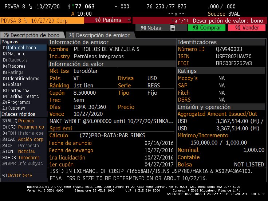Click the Fecha de anuncio date 09/16/2016
Viewport: 268px width, 201px height.
[159, 143]
